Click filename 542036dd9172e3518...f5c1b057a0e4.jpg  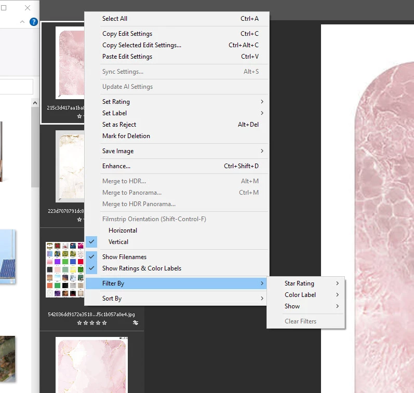click(91, 314)
